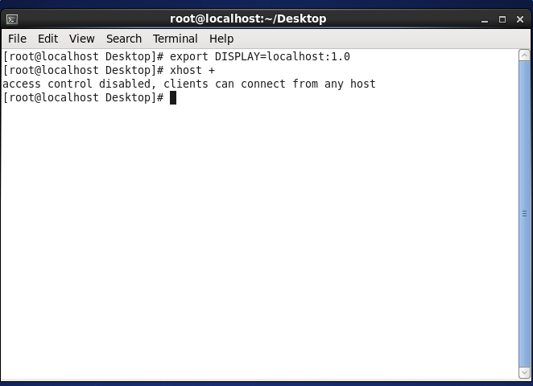This screenshot has height=386, width=533.
Task: Click the word export in first command
Action: [188, 57]
